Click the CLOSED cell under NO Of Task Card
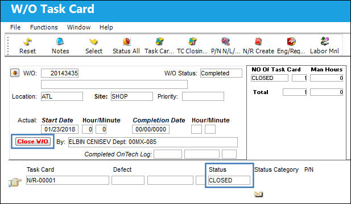Image resolution: width=351 pixels, height=204 pixels. point(270,78)
